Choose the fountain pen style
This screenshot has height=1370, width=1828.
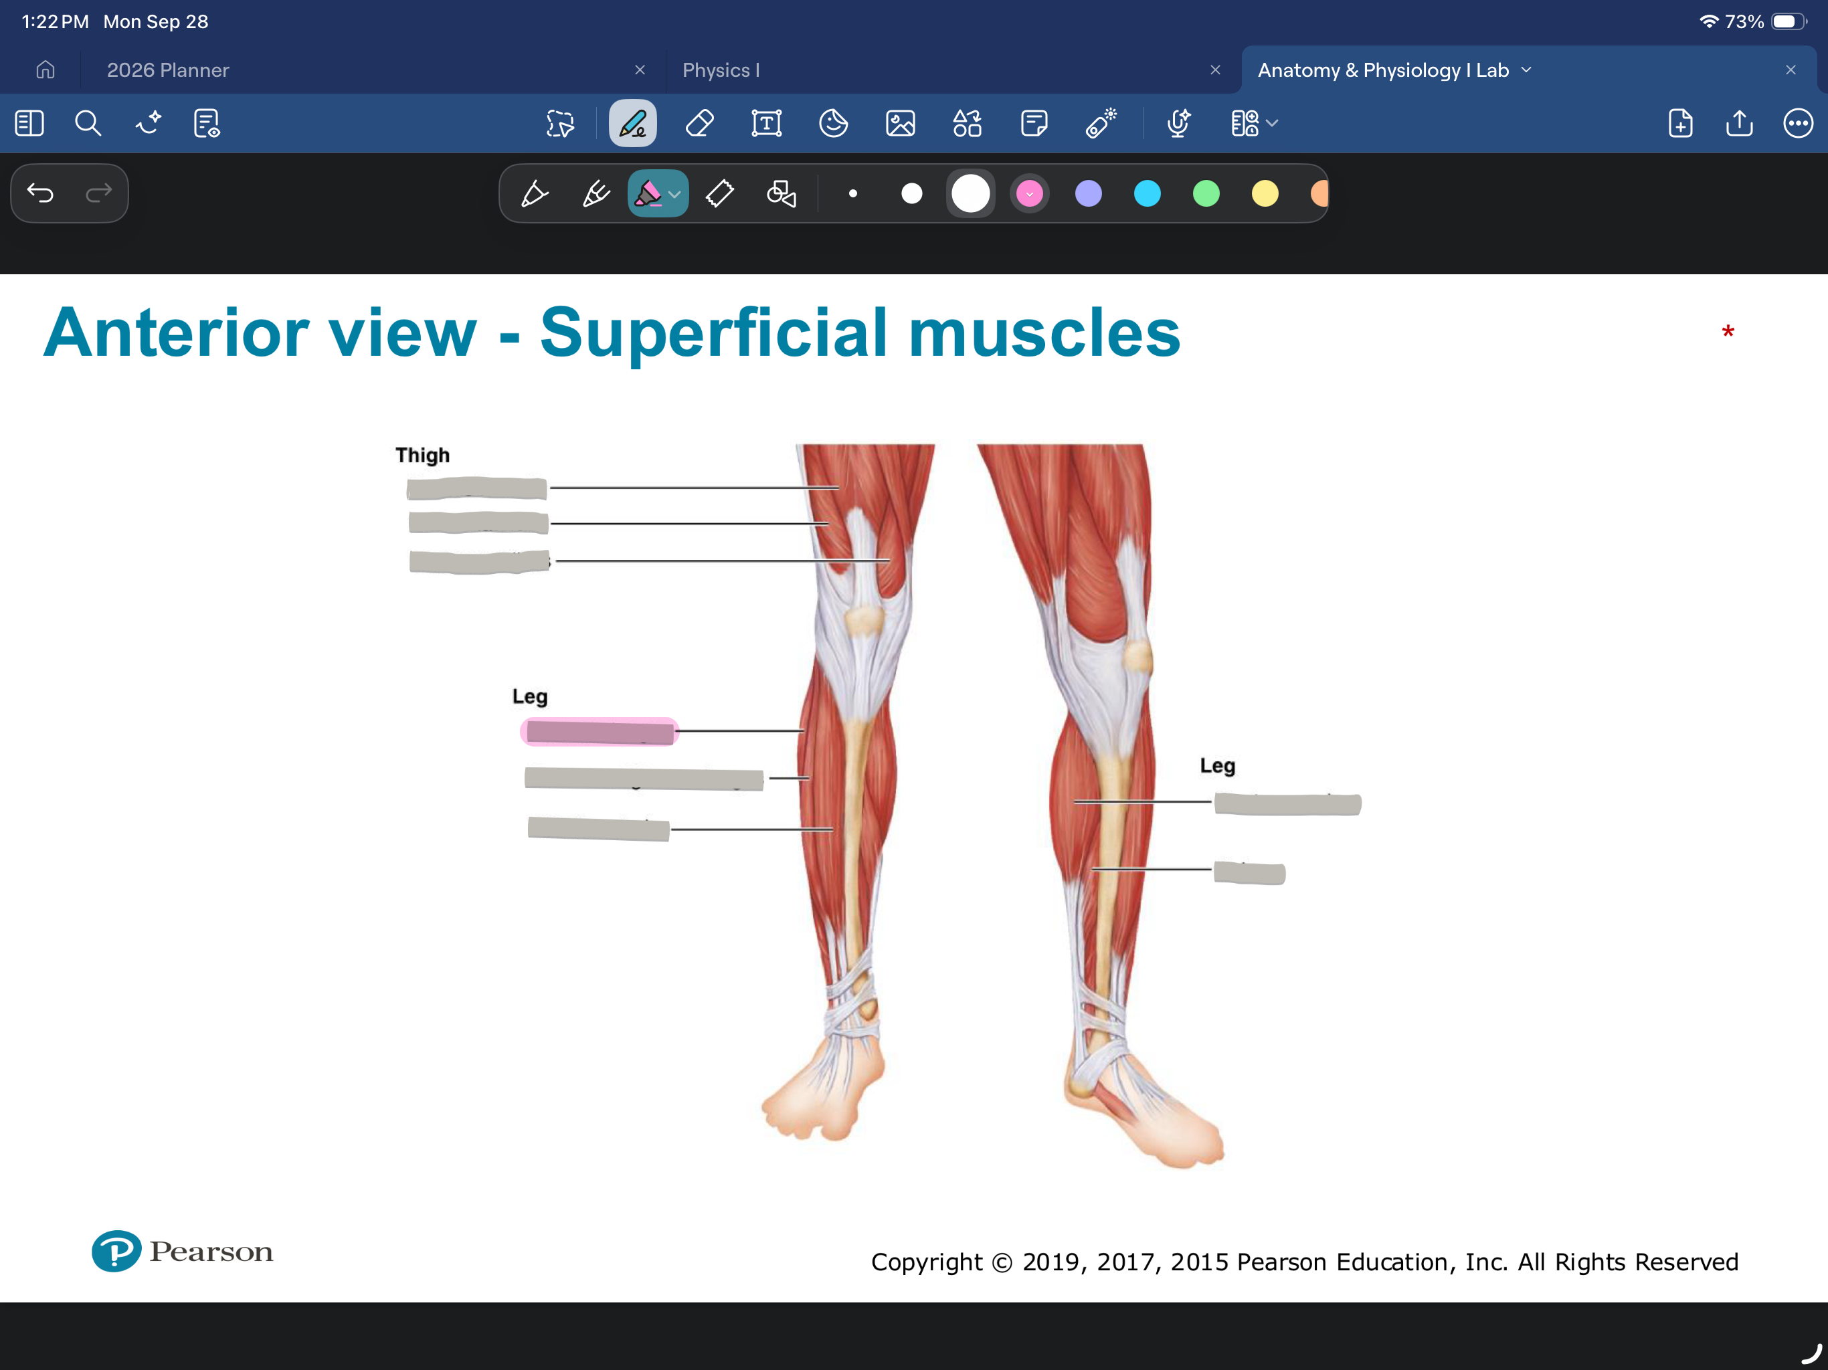coord(535,193)
